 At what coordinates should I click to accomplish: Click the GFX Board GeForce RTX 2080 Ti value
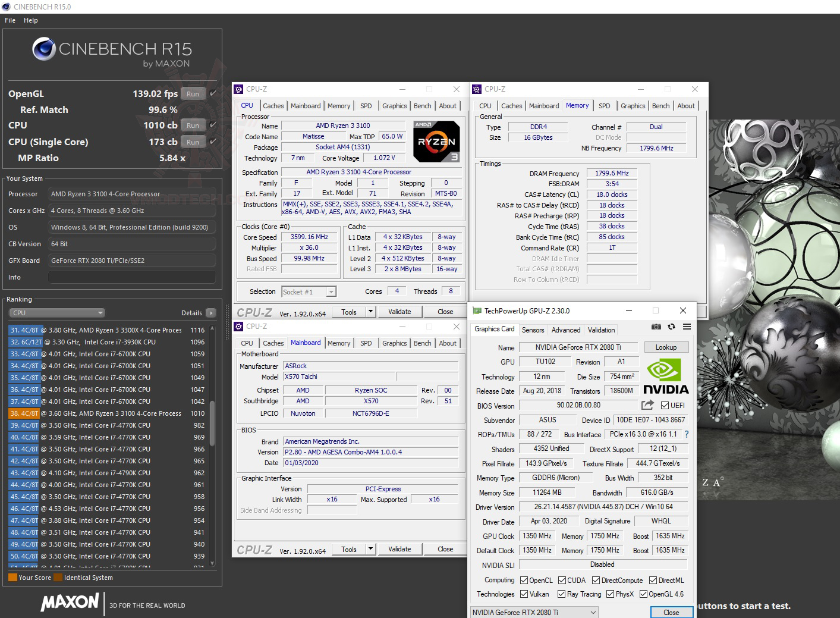click(131, 261)
